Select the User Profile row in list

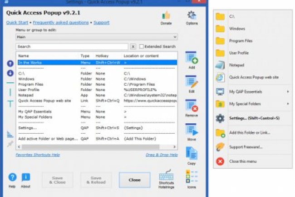click(97, 90)
